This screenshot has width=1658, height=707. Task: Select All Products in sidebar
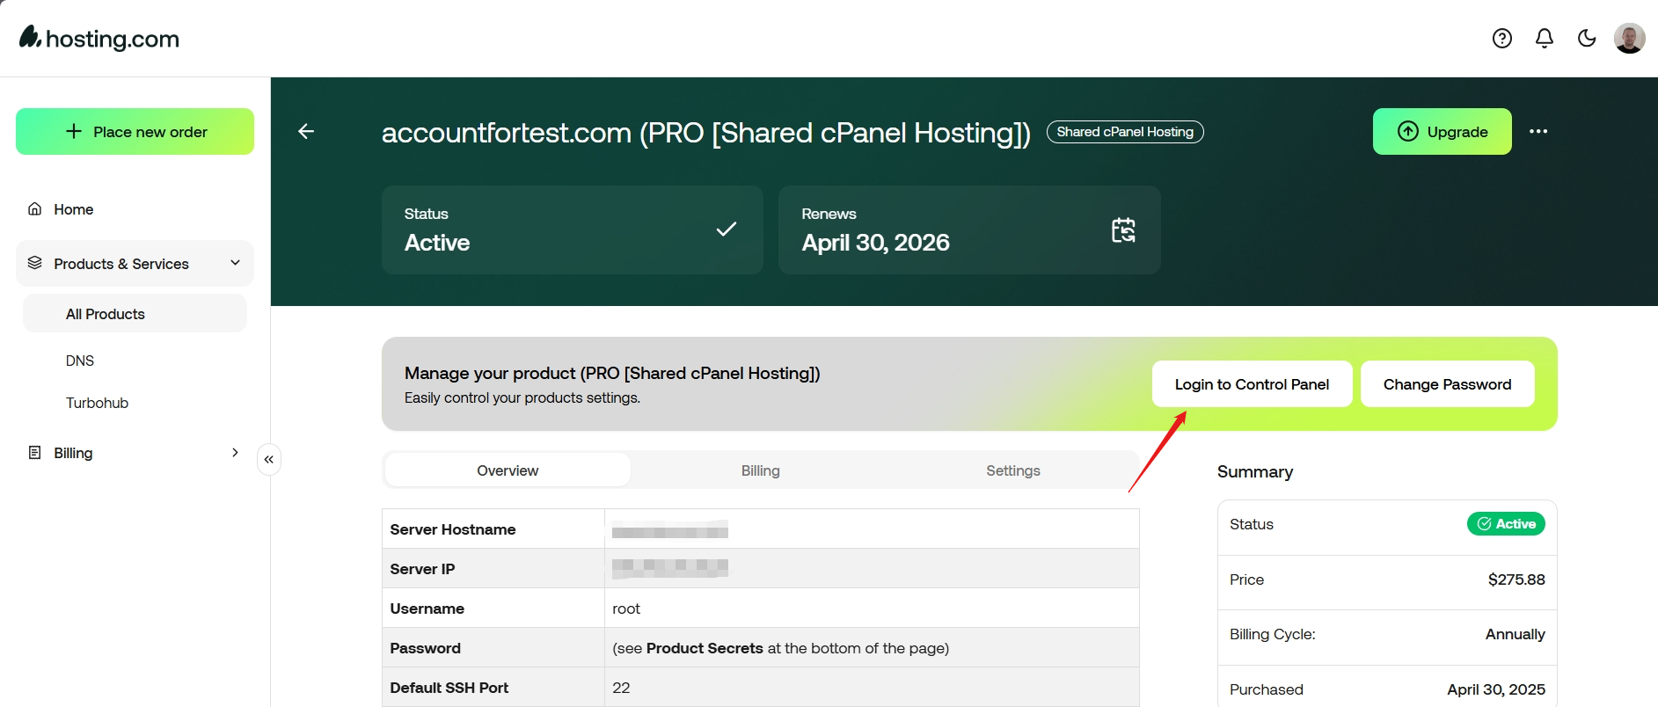[135, 314]
